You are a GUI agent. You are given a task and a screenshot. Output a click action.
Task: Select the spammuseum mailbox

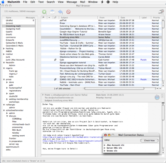[x=18, y=147]
